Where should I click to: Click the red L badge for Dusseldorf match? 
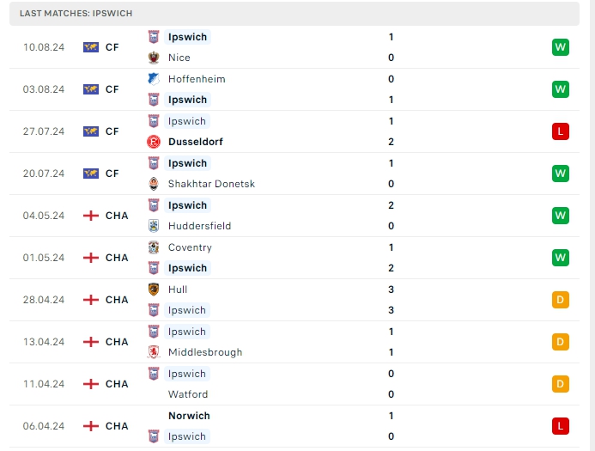pyautogui.click(x=561, y=131)
